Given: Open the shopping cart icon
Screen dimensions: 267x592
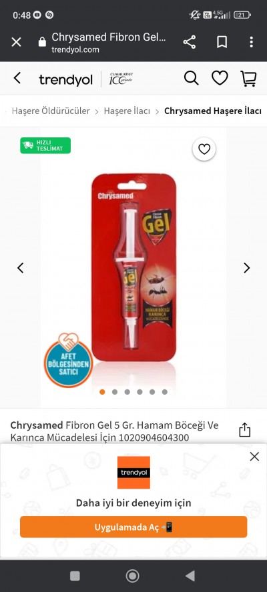Looking at the screenshot, I should point(248,79).
